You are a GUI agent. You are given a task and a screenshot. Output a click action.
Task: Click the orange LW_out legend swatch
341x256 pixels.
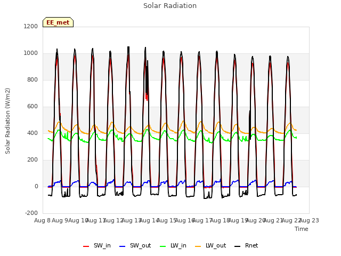[x=198, y=246]
